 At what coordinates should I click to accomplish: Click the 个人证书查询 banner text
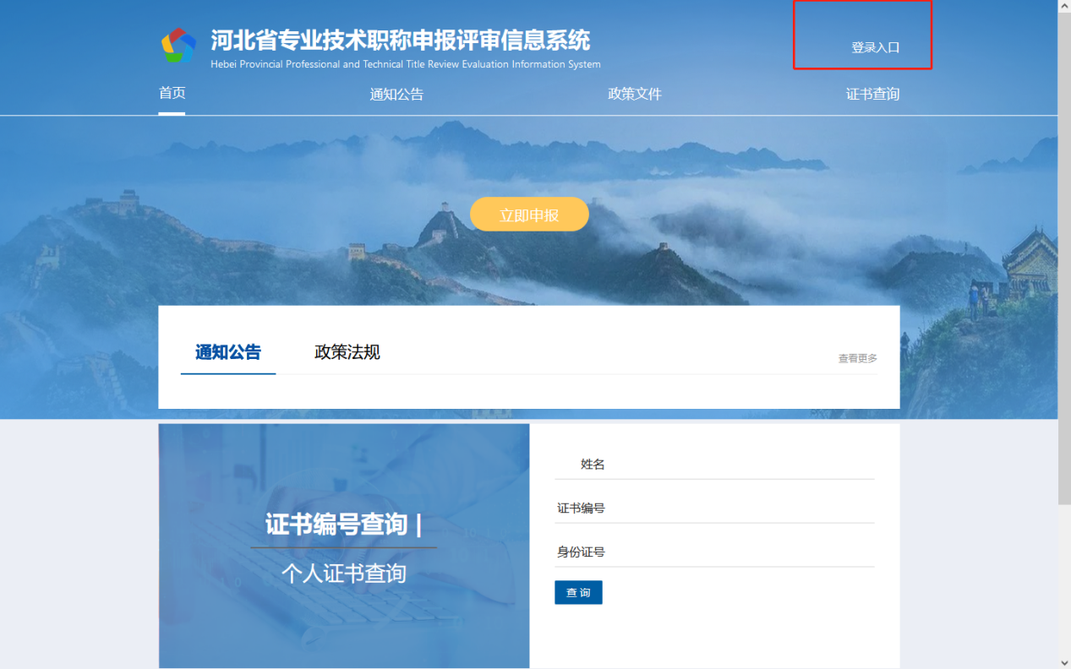tap(343, 574)
